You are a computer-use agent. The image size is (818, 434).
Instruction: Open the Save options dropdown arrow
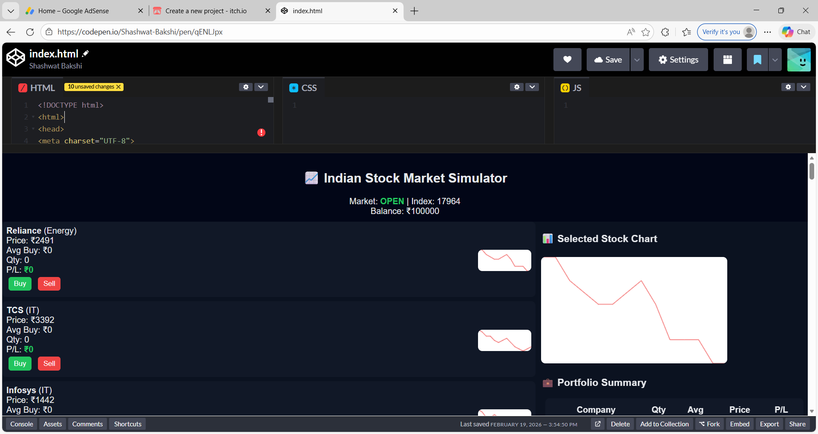click(637, 60)
